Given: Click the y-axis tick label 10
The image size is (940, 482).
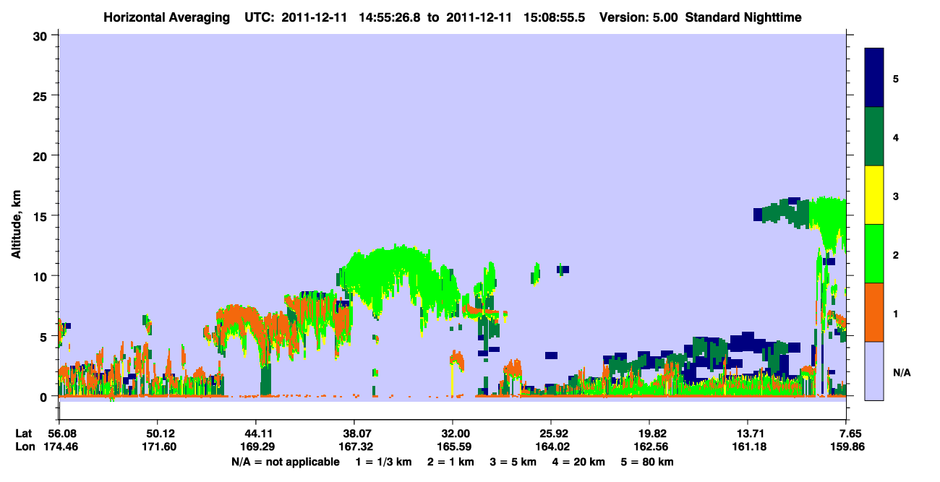Looking at the screenshot, I should 42,276.
